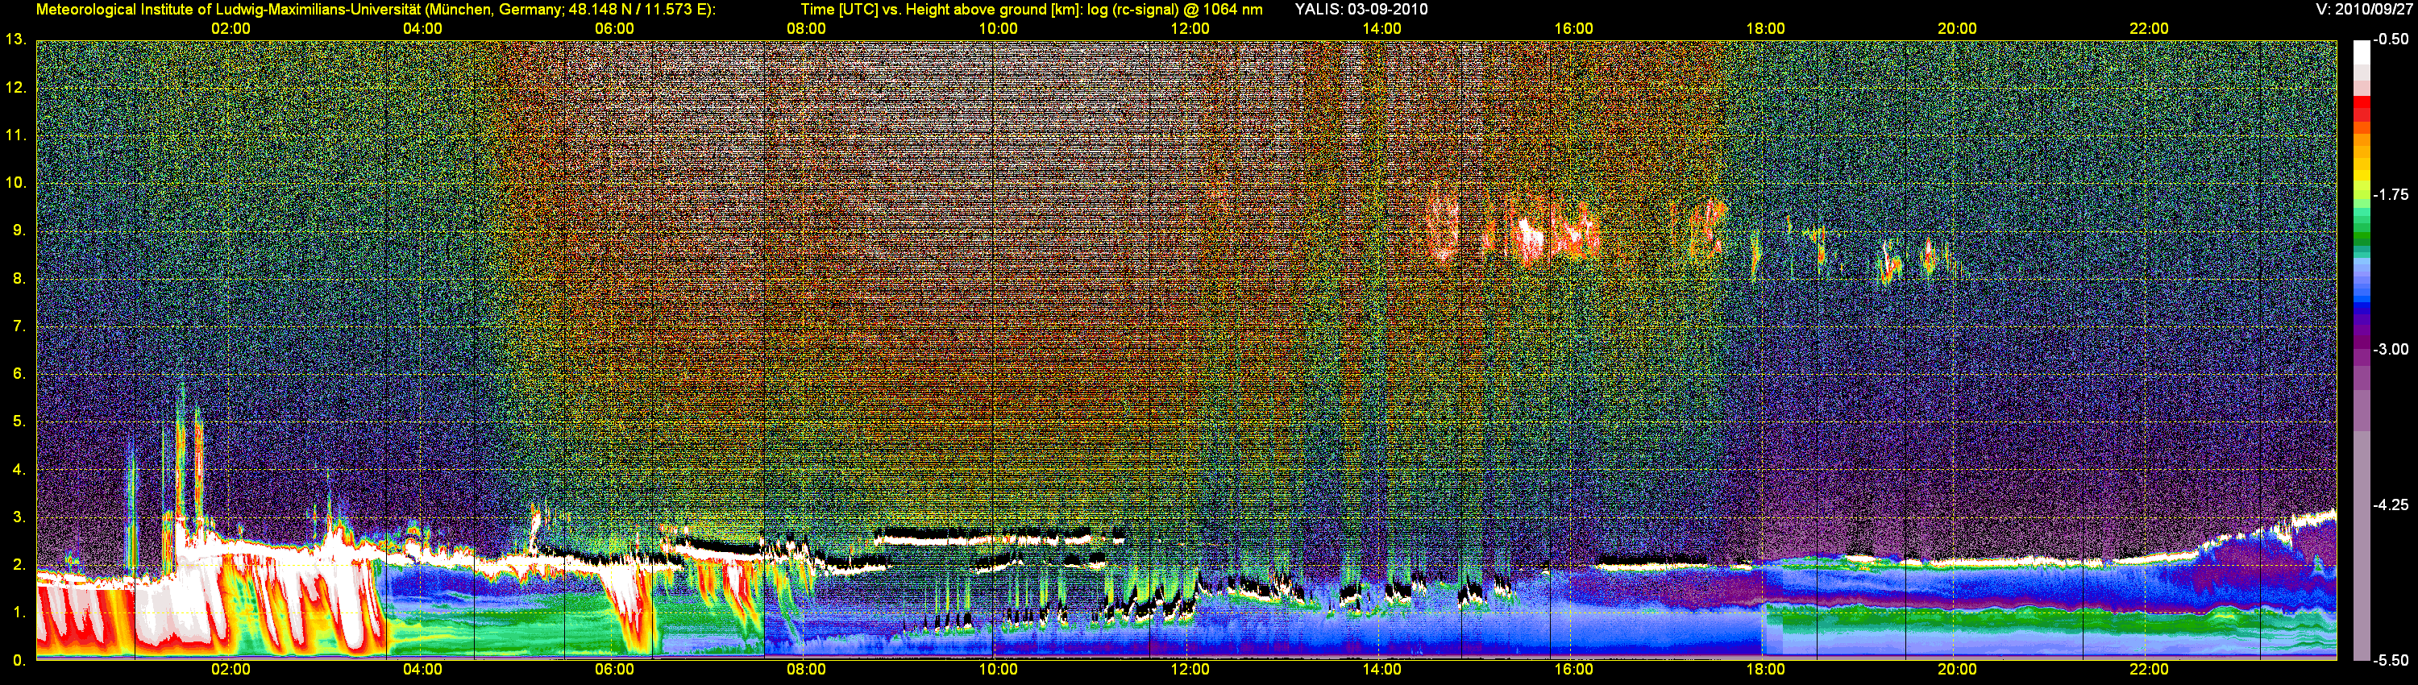Click the 12. km height axis label

pyautogui.click(x=16, y=87)
